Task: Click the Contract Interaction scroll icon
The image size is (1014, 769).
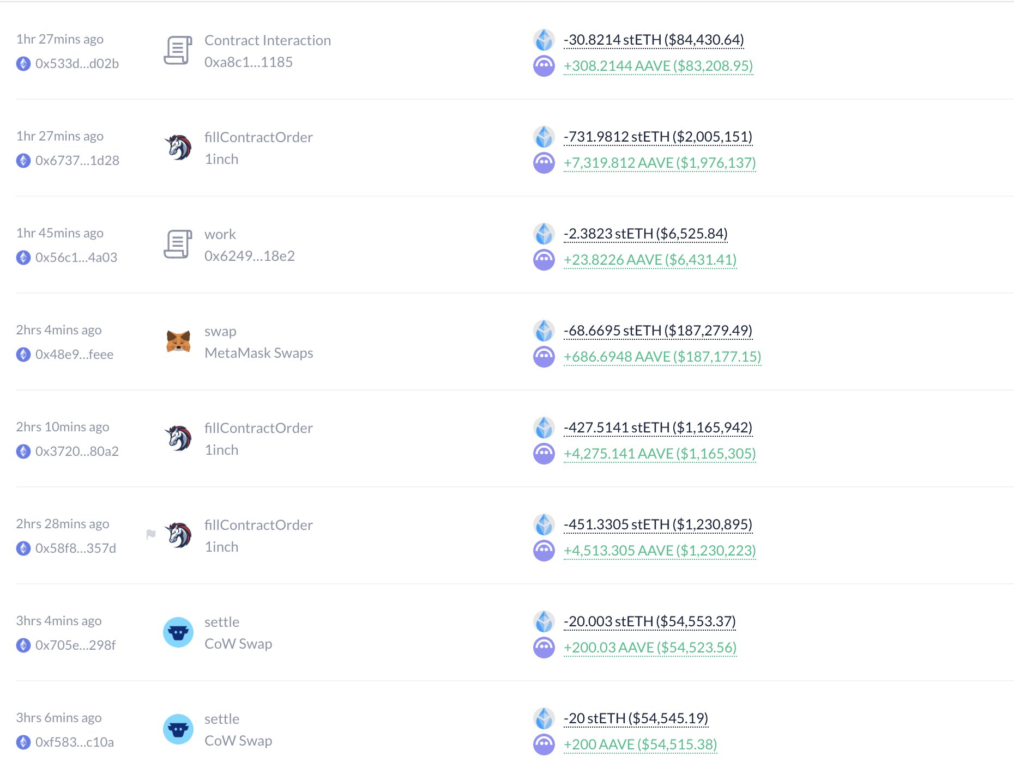Action: (178, 50)
